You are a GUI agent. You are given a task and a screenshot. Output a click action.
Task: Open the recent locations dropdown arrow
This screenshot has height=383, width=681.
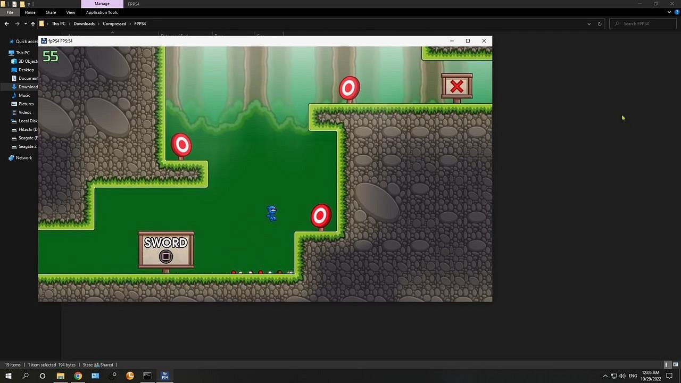[x=25, y=24]
